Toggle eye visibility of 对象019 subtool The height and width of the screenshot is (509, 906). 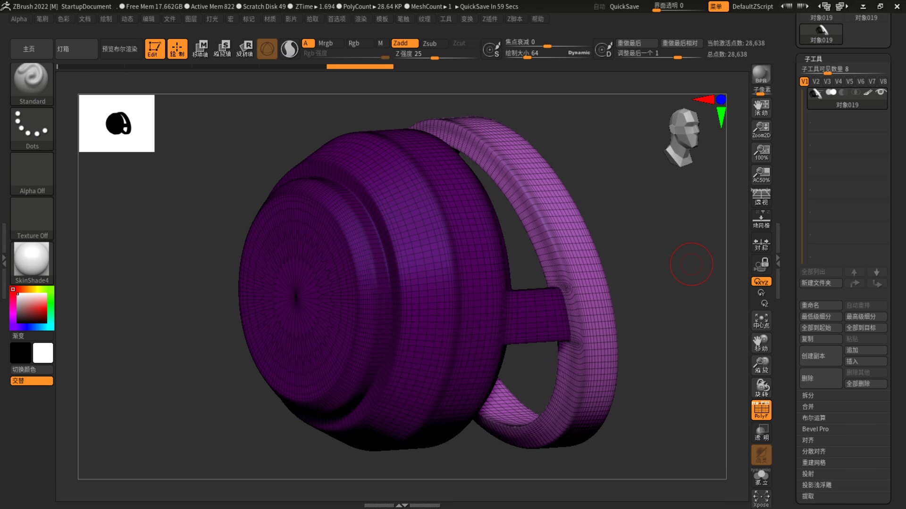point(881,92)
